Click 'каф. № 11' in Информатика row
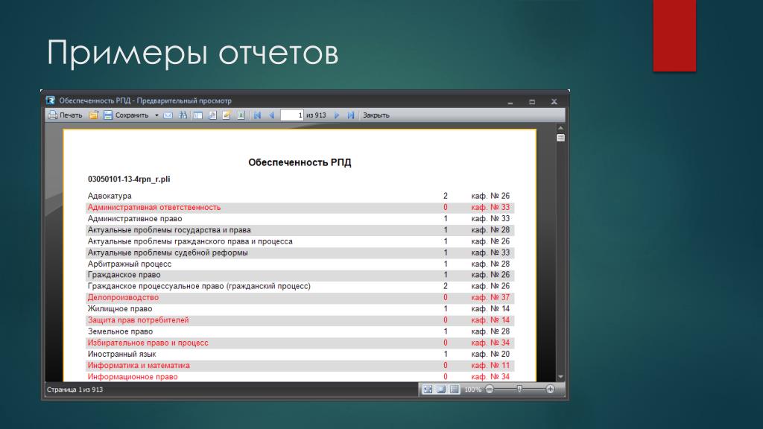Image resolution: width=763 pixels, height=429 pixels. click(x=490, y=365)
